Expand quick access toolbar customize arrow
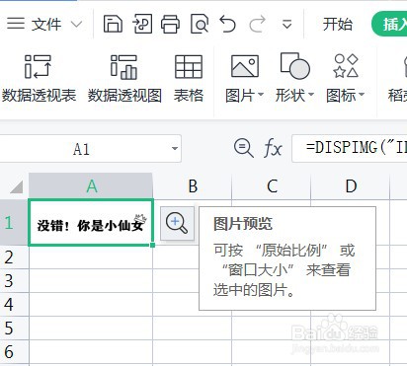The height and width of the screenshot is (366, 407). coord(287,24)
